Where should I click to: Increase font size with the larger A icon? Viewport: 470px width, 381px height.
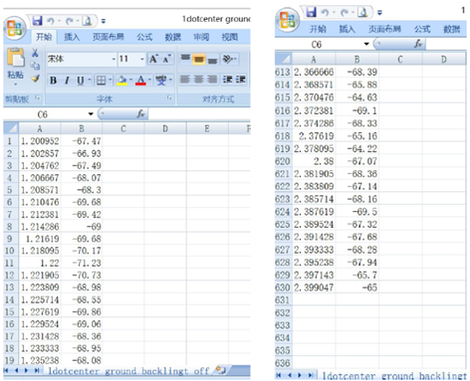point(153,59)
